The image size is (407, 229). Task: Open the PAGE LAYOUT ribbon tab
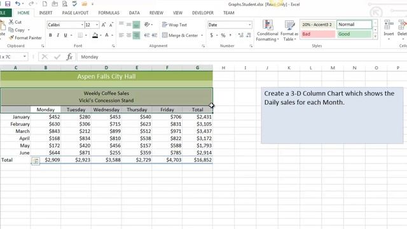75,13
